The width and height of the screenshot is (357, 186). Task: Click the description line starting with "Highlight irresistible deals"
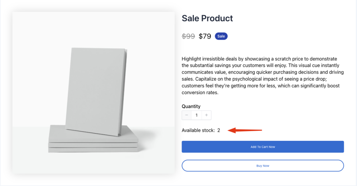(x=259, y=59)
